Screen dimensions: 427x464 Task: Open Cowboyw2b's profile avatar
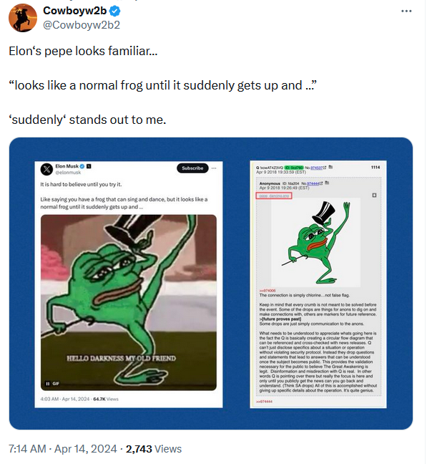click(23, 18)
